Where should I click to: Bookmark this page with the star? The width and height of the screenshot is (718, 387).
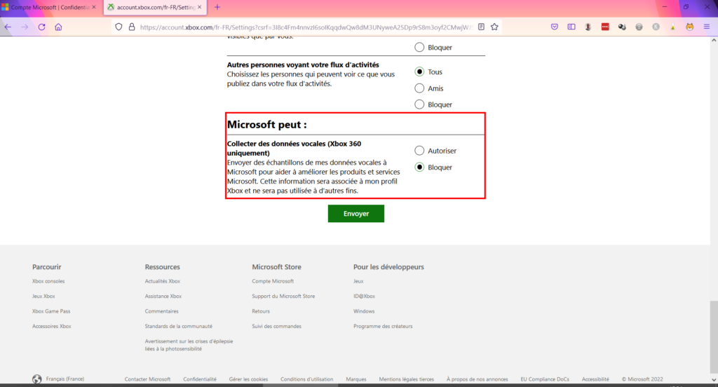[494, 27]
